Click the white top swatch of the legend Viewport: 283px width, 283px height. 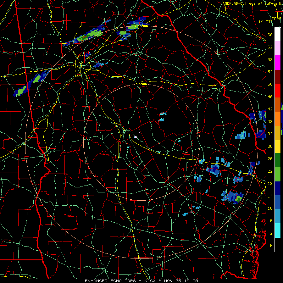pos(278,35)
